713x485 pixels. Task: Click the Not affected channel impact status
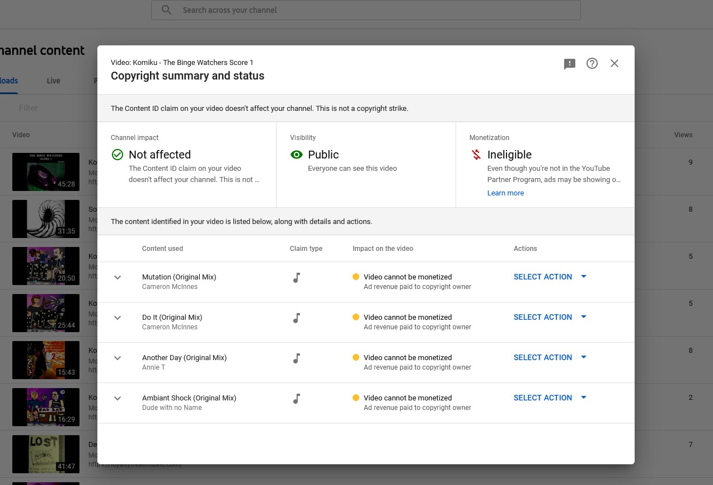160,155
